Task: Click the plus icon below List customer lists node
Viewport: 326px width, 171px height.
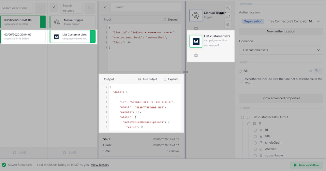Action: click(x=196, y=55)
